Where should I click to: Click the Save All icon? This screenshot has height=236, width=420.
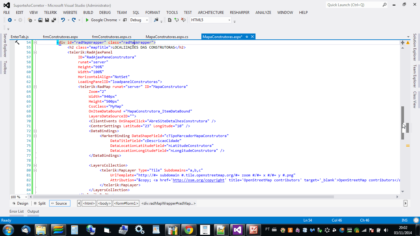(x=54, y=20)
